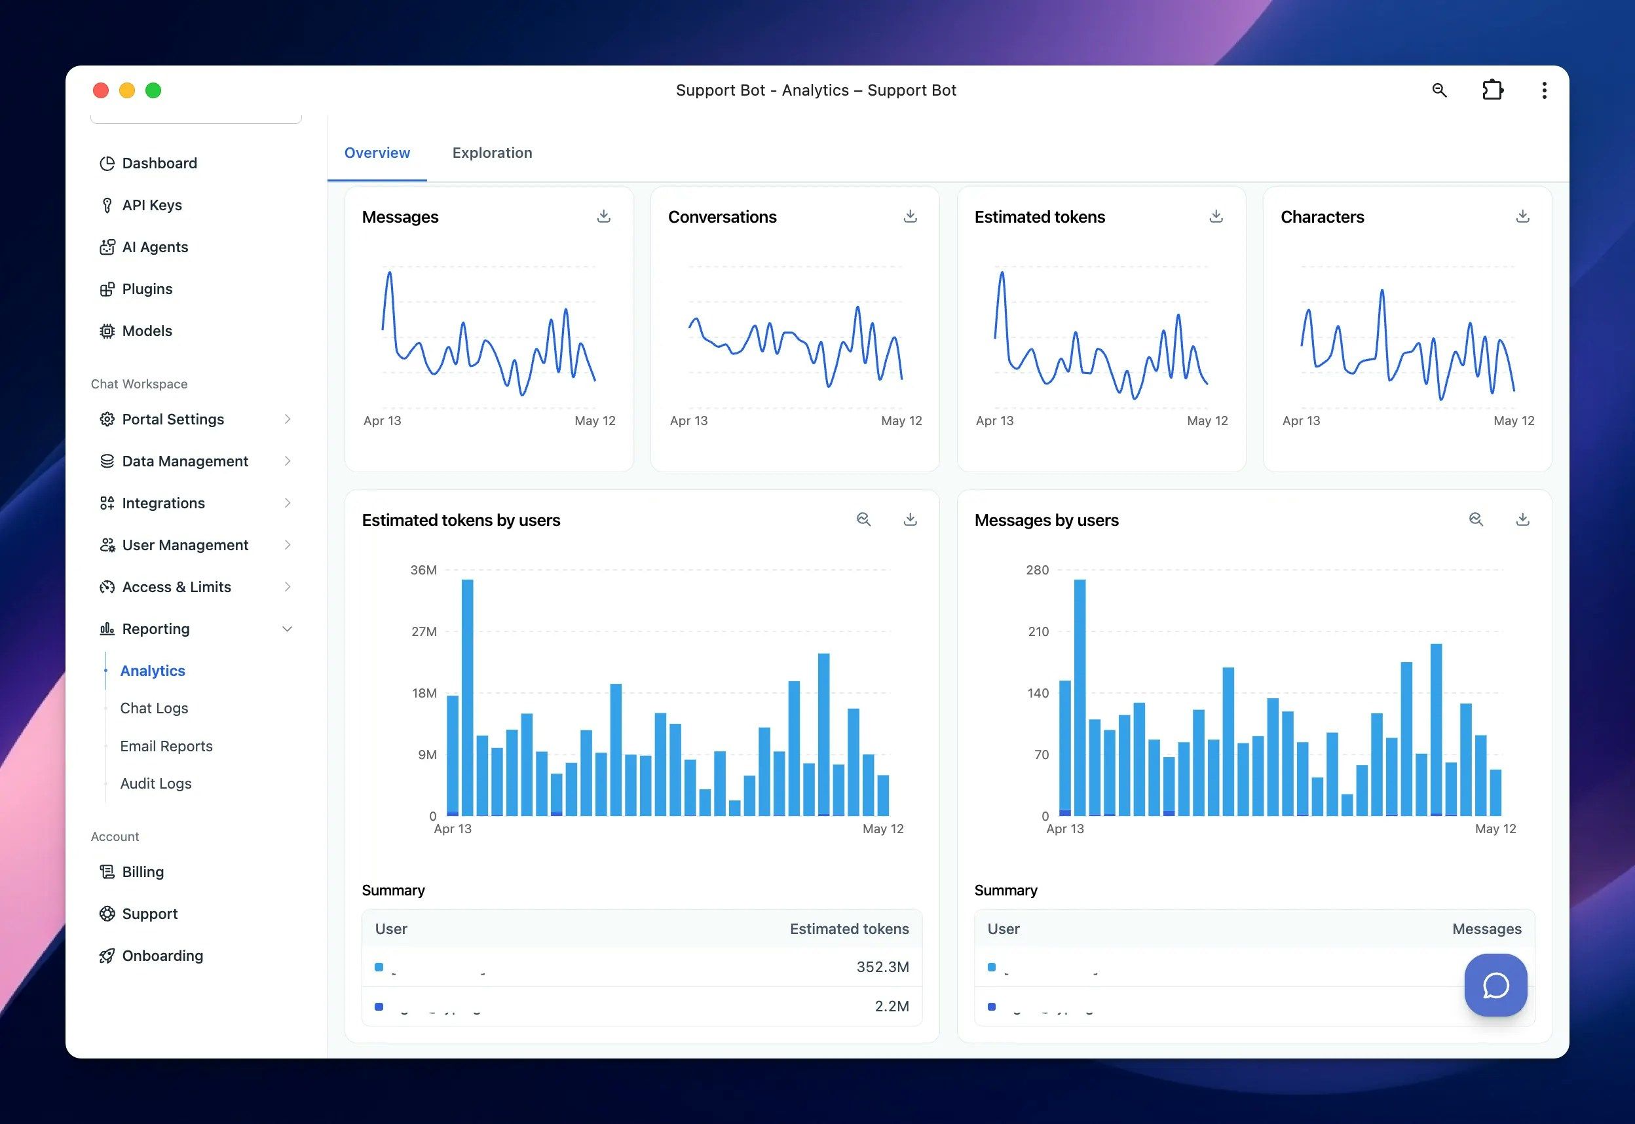
Task: Click the Models chip icon
Action: [x=107, y=331]
